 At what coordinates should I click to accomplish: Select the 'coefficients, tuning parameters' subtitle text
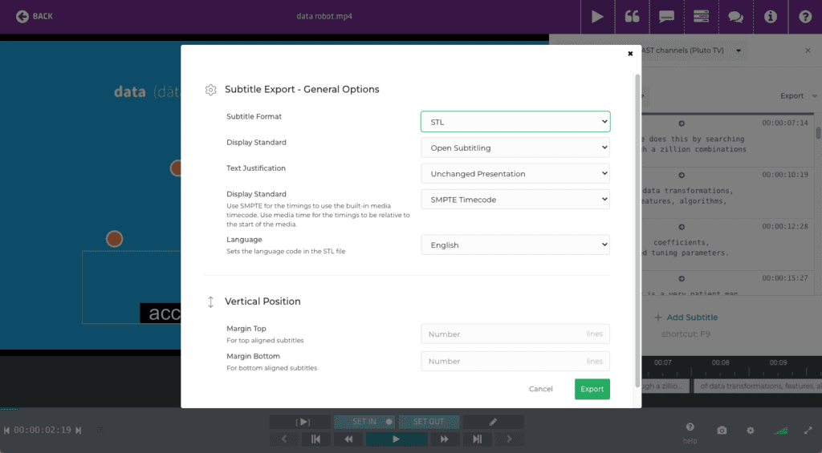pyautogui.click(x=685, y=248)
